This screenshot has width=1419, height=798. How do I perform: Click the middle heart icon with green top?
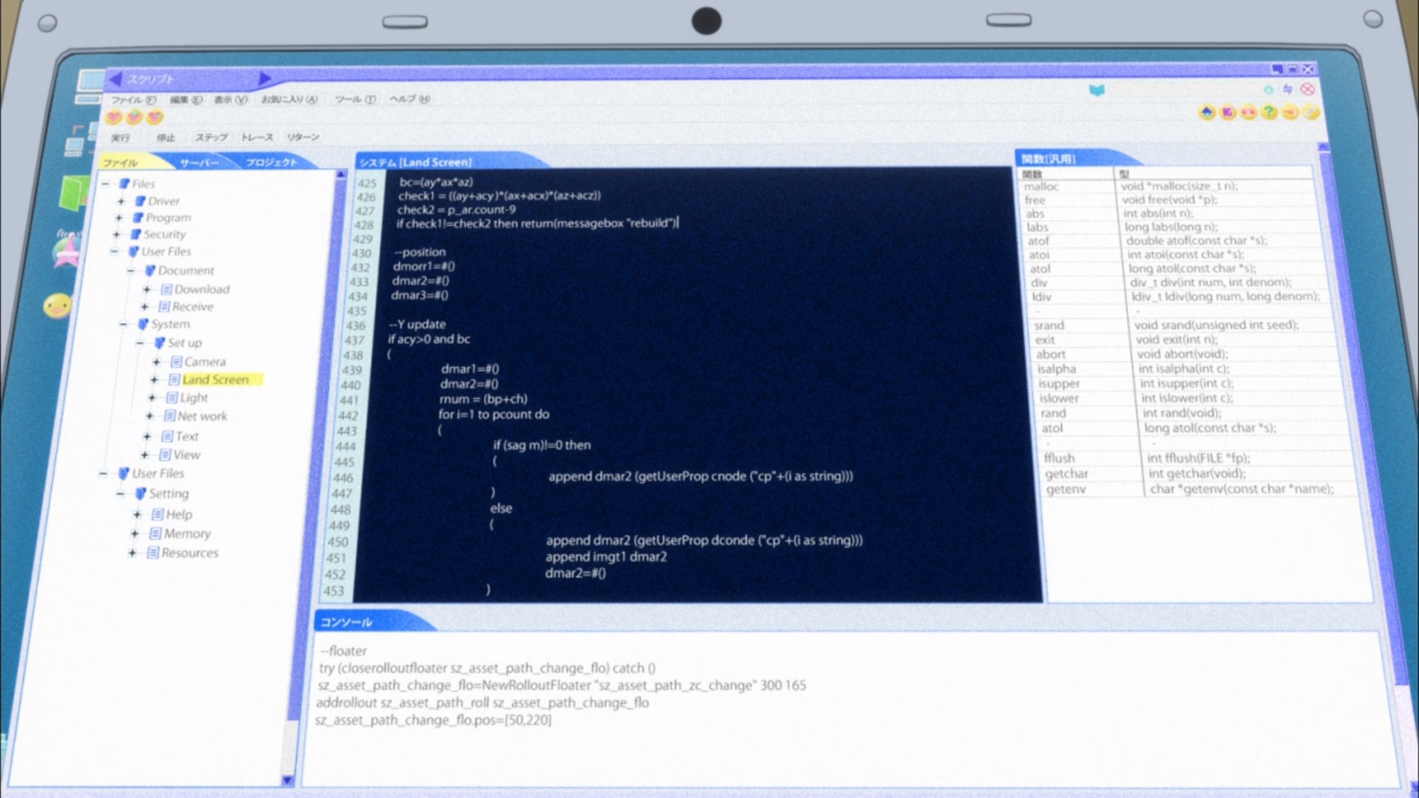point(135,117)
